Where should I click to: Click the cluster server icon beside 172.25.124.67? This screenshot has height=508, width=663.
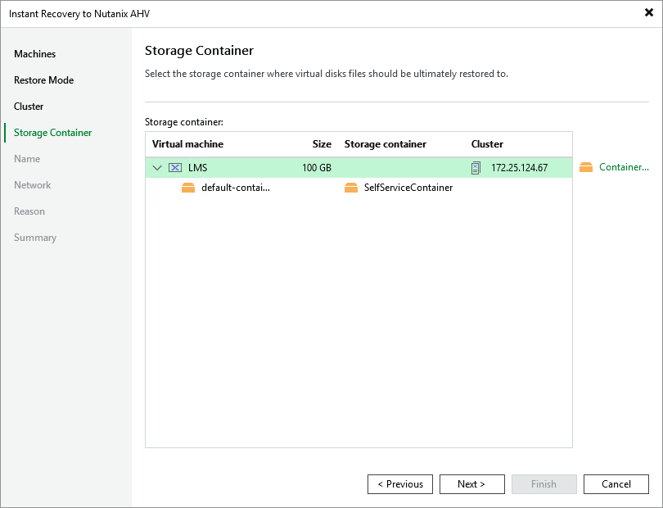tap(476, 168)
